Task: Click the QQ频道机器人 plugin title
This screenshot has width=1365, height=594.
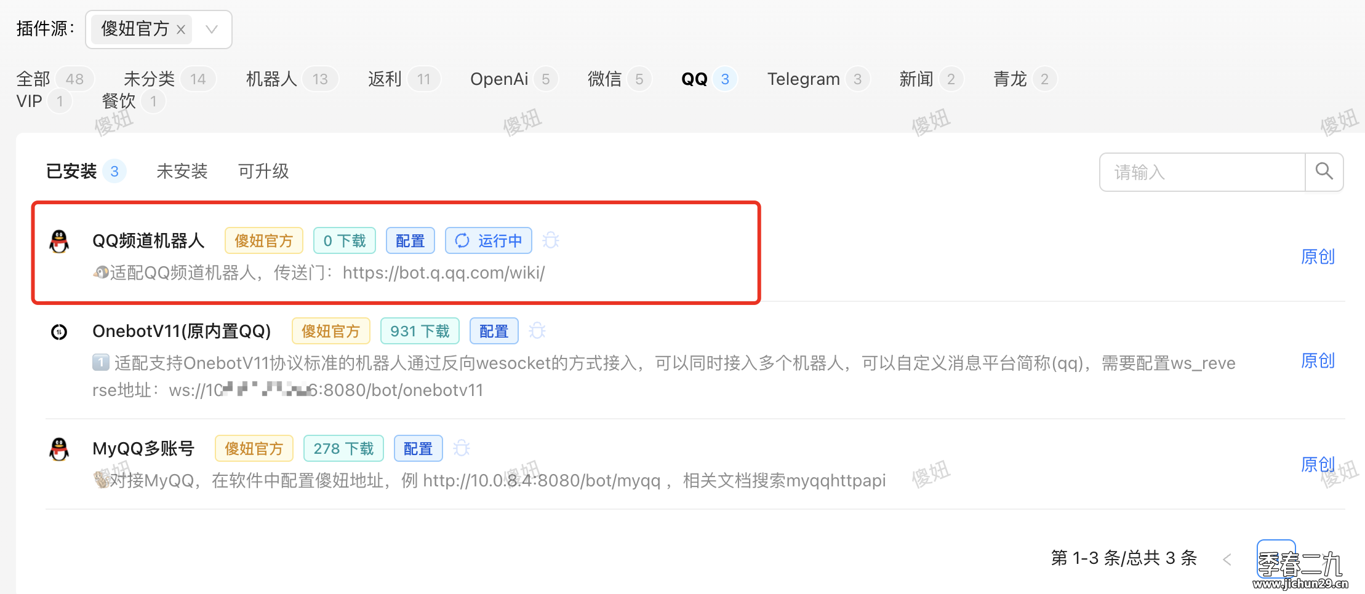Action: pos(148,240)
